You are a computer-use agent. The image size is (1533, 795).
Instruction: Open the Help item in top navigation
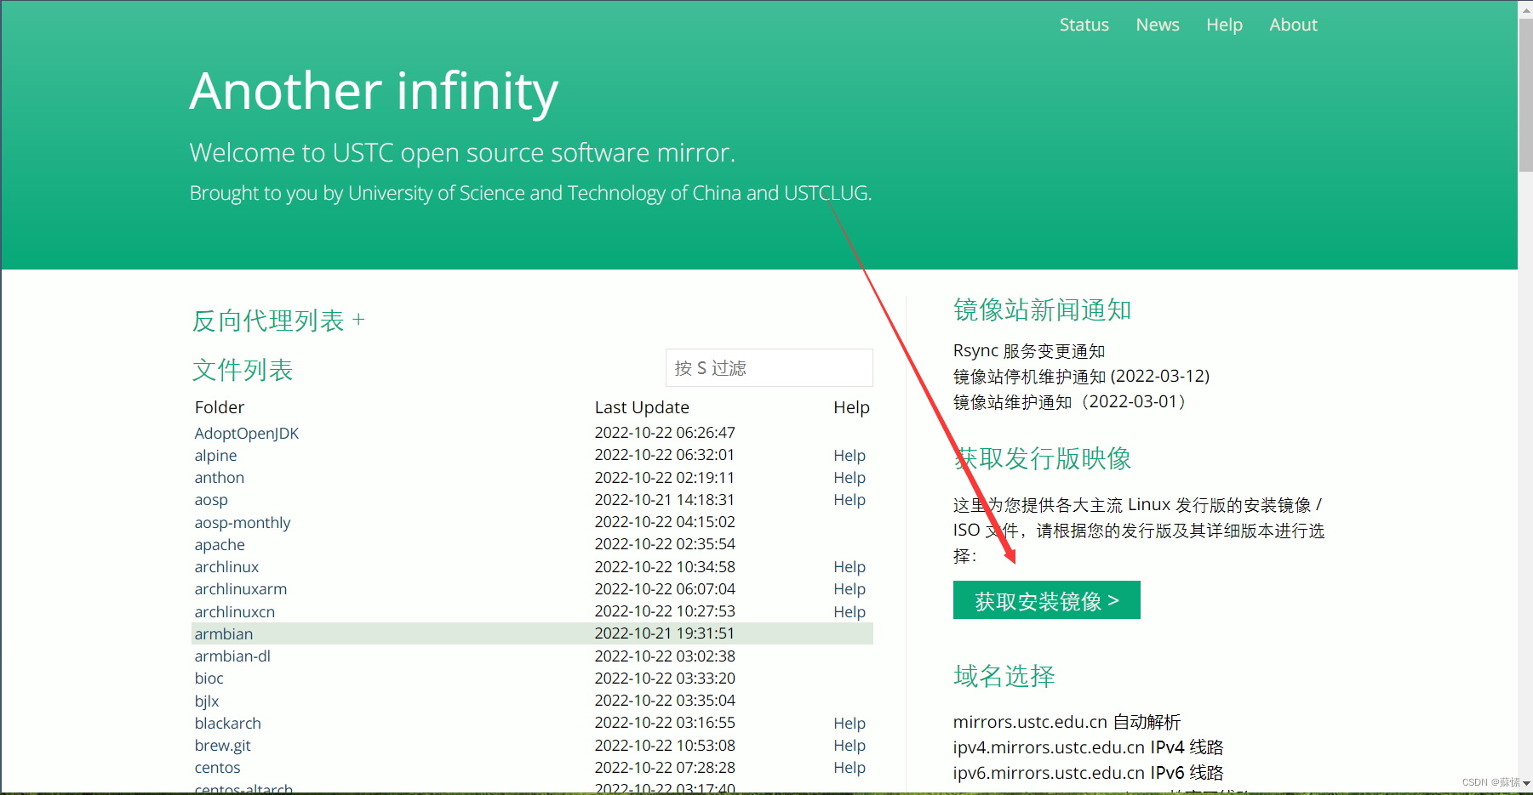tap(1224, 25)
